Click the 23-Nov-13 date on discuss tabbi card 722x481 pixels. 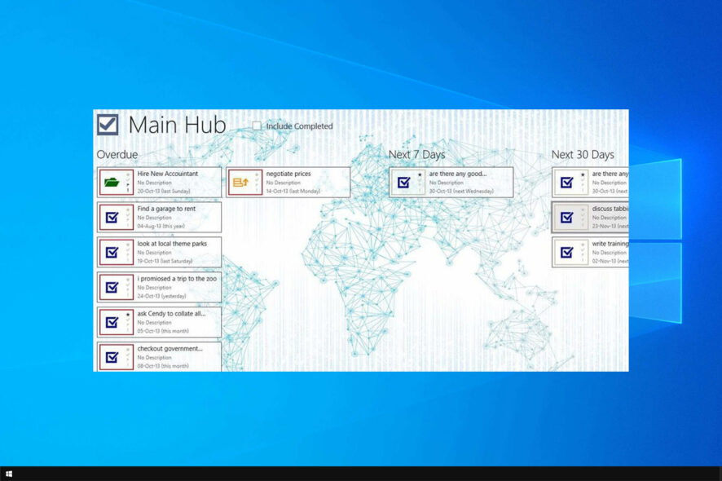(x=610, y=226)
